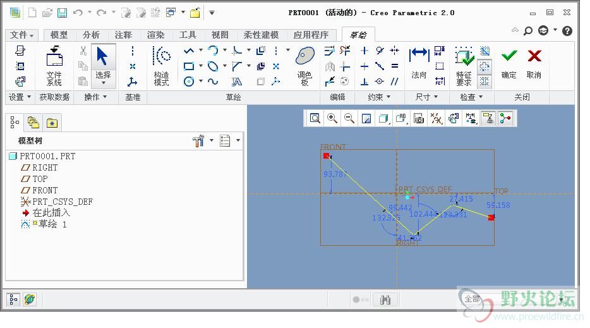Open the 文件 menu
590x328 pixels.
coord(22,35)
